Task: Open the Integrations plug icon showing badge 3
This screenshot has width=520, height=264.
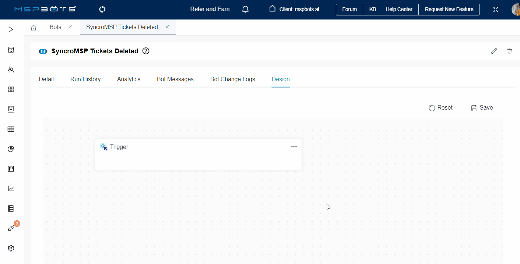Action: 11,228
